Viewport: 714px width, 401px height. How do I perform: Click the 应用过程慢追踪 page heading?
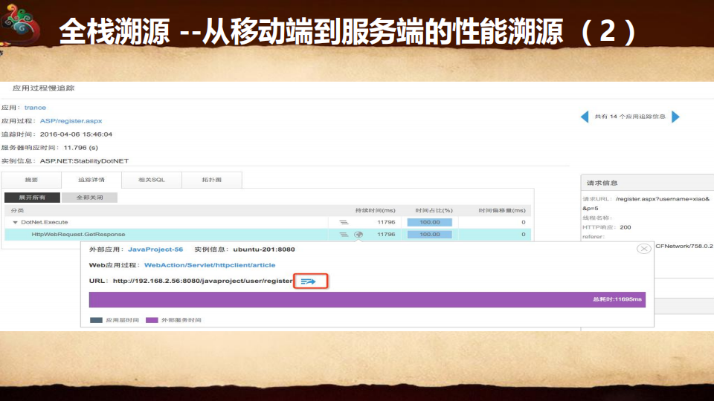(43, 88)
